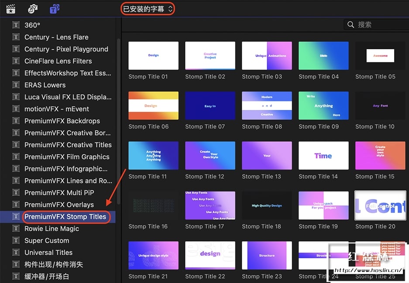Click the title icon beside PremiumVFX Creative Titles
Screen dimensions: 409x283
coord(16,145)
